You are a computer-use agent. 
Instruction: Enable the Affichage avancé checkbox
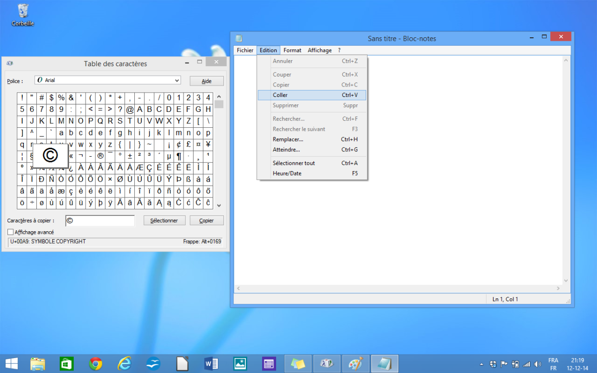[10, 232]
